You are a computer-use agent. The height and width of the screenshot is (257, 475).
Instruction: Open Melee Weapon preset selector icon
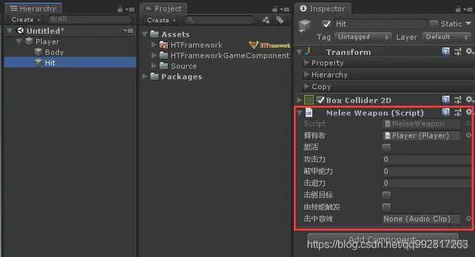click(457, 112)
